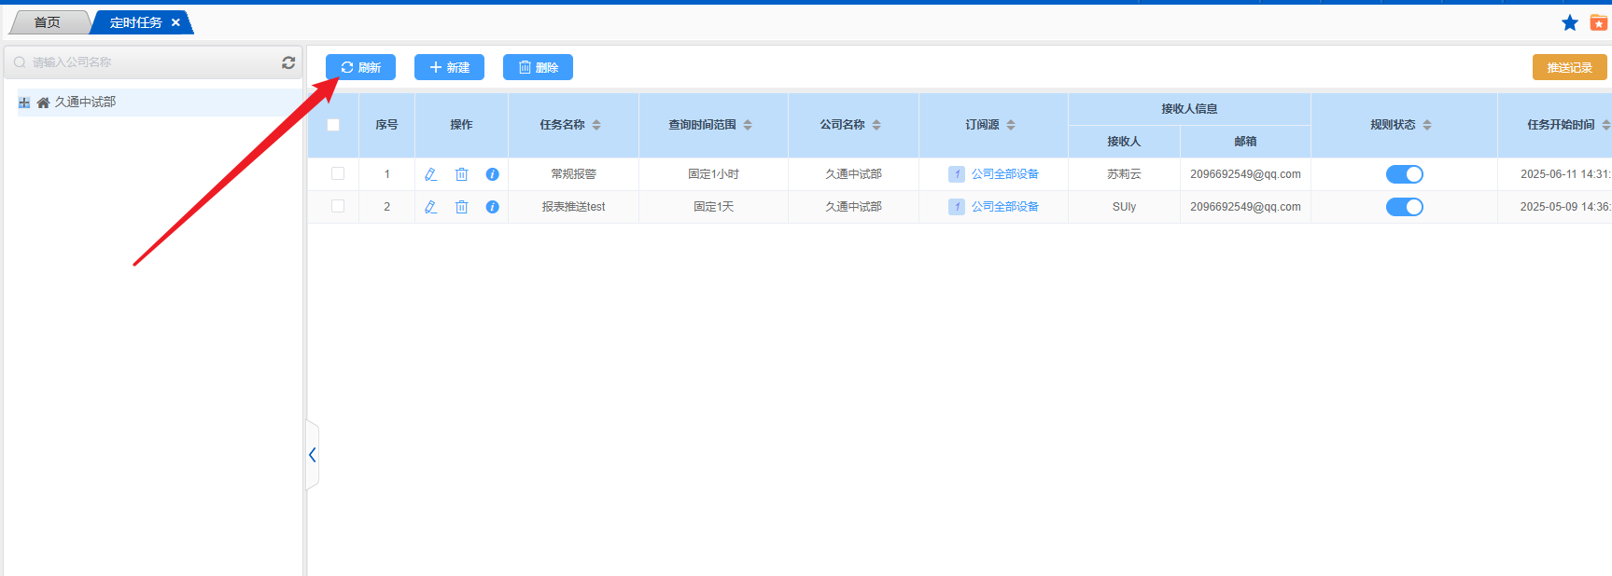Screen dimensions: 1612x576
Task: Expand the 久通中试部 tree node
Action: [24, 103]
